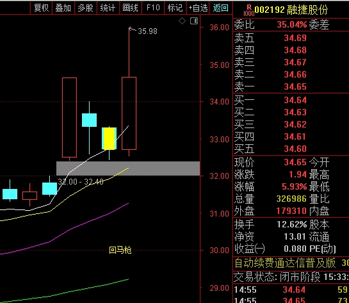Select the 外盘 value 179310
This screenshot has height=303, width=349.
291,211
